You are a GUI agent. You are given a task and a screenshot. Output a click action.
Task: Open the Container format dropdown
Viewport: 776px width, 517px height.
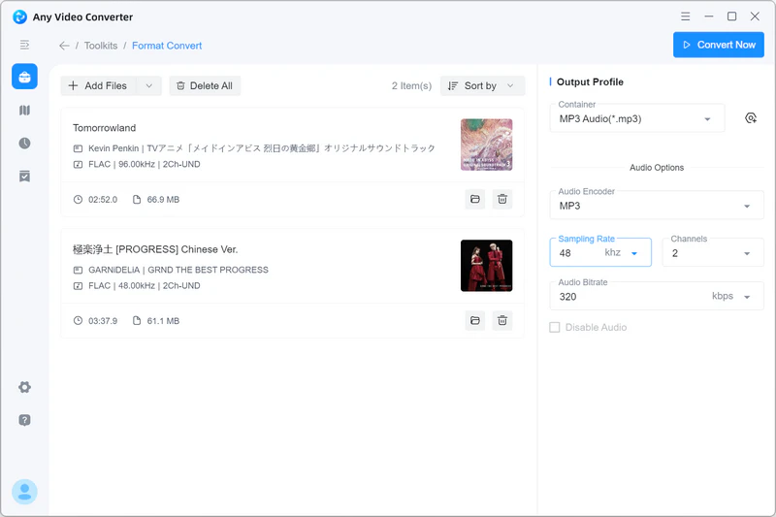pyautogui.click(x=637, y=118)
